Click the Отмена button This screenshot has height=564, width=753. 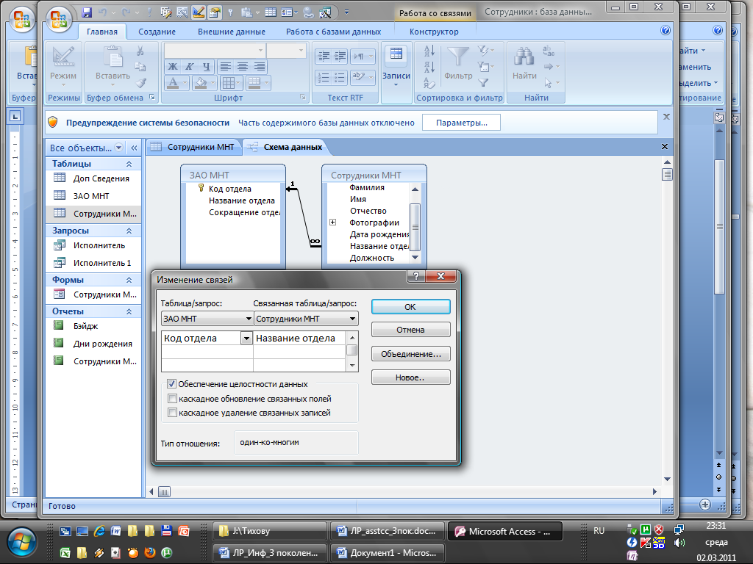click(x=410, y=330)
